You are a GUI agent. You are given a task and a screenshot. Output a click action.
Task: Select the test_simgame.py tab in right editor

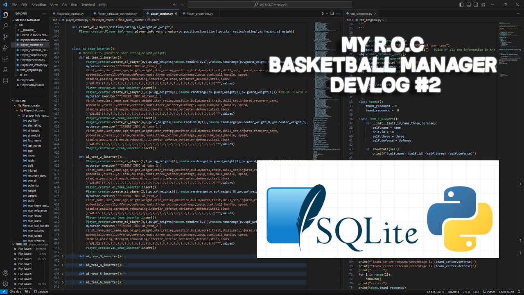pyautogui.click(x=361, y=14)
